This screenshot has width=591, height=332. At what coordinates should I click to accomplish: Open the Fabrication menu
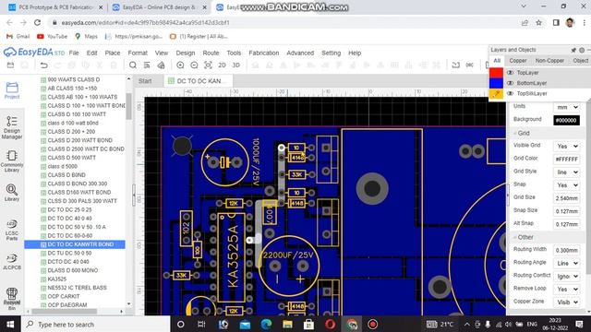(264, 53)
